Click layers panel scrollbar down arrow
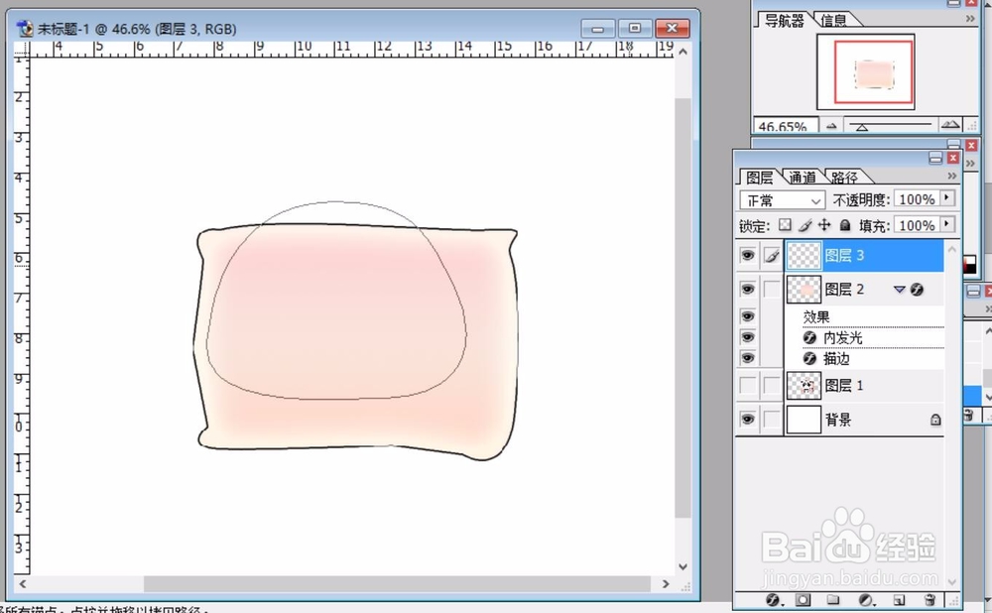The height and width of the screenshot is (613, 992). pyautogui.click(x=952, y=582)
